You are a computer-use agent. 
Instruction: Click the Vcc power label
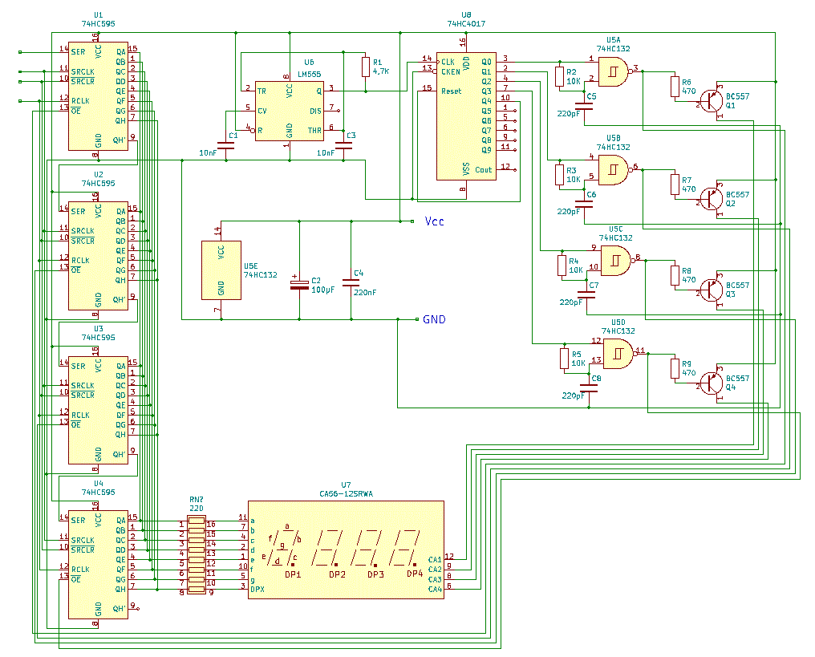[x=435, y=221]
